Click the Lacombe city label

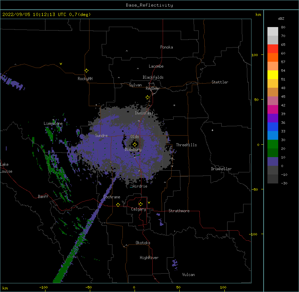(x=156, y=66)
